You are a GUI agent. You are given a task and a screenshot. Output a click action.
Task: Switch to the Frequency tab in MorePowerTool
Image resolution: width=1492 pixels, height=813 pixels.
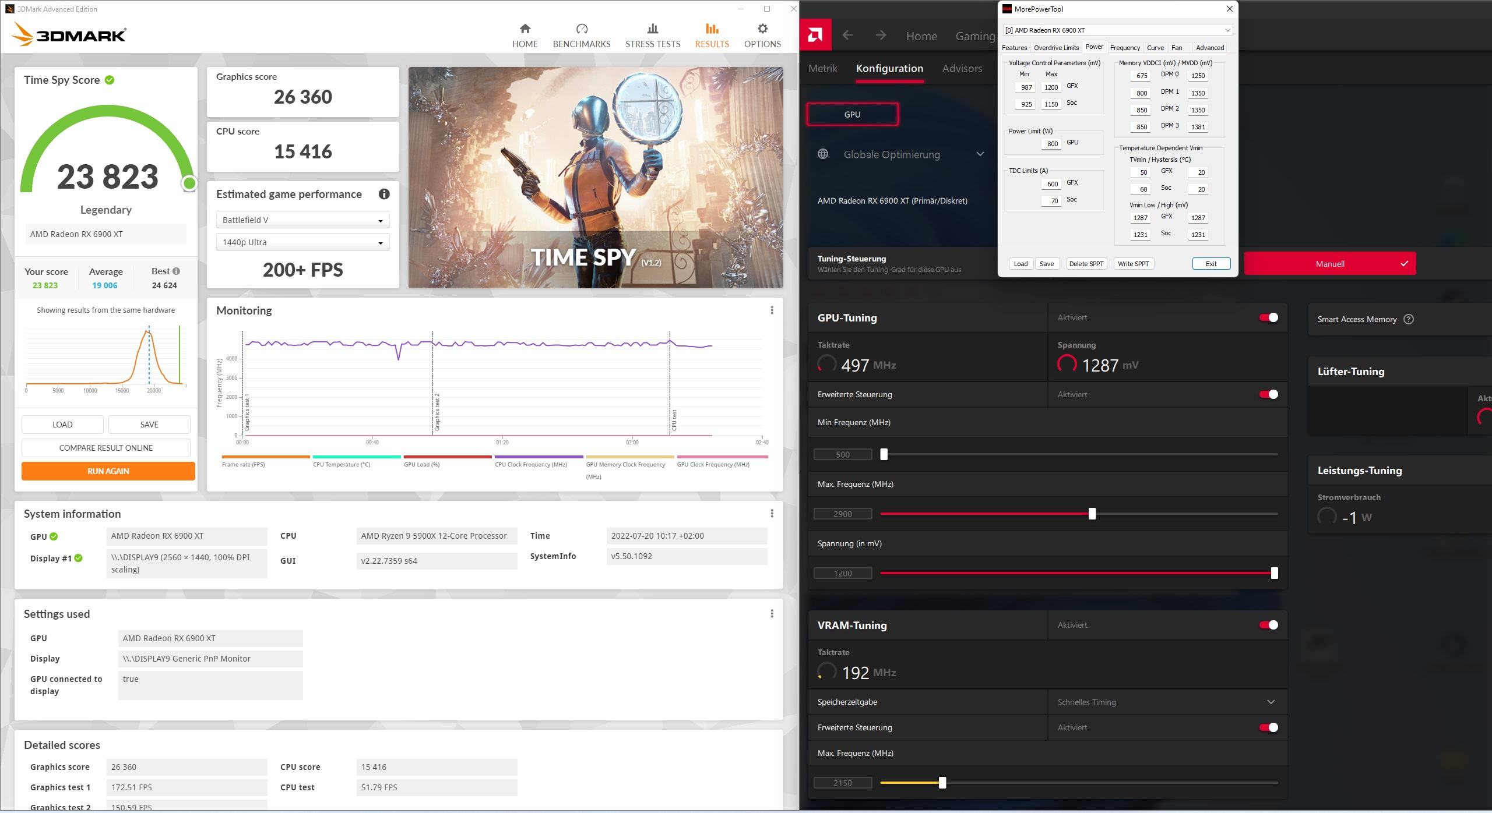point(1124,48)
